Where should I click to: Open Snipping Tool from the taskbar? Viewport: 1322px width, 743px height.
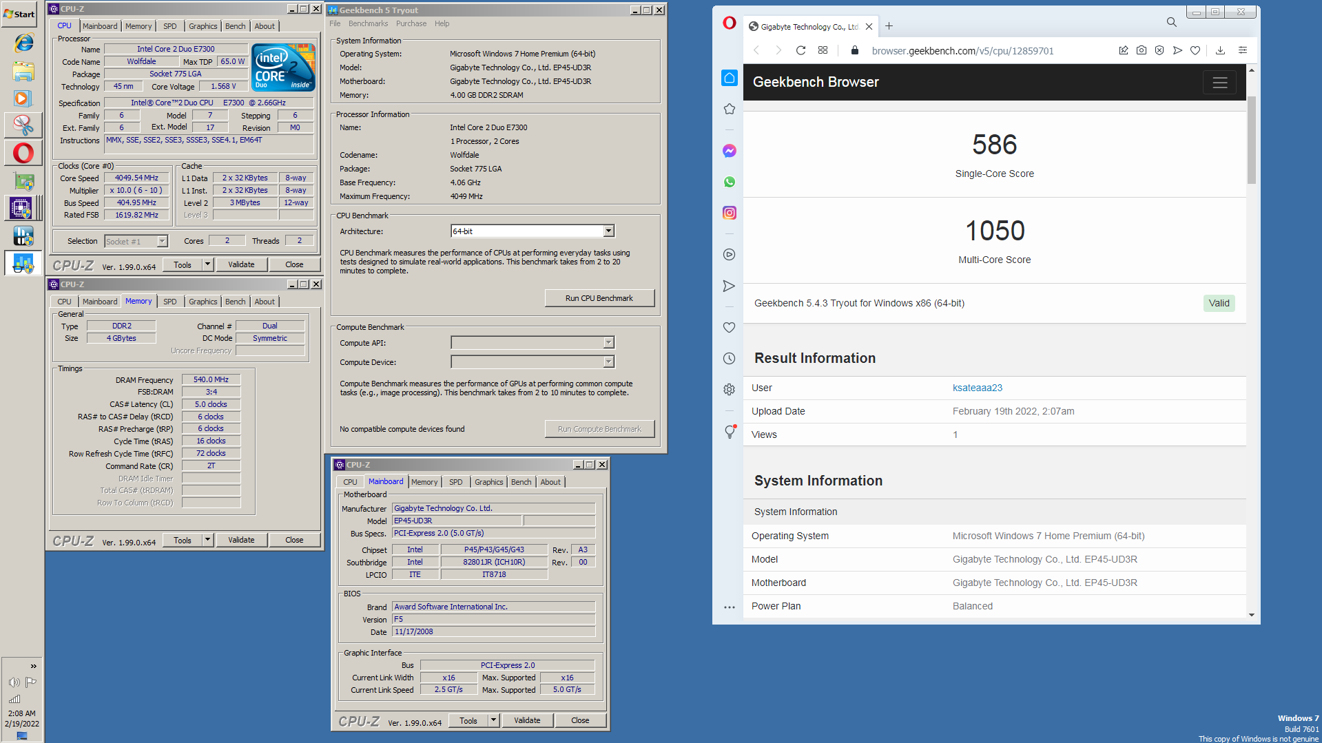[x=23, y=125]
